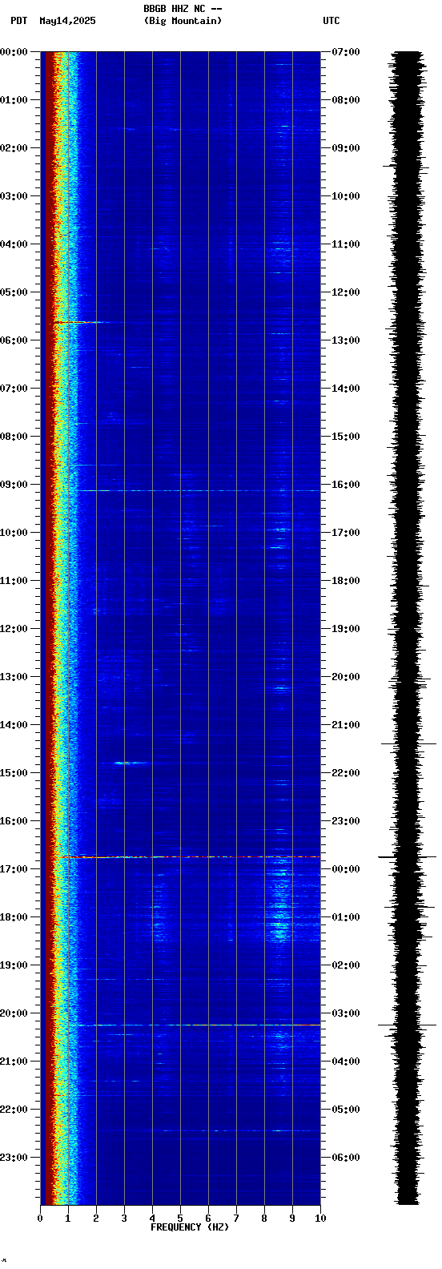Select the 18:00 label on UTC axis
442x1269 pixels.
(346, 581)
